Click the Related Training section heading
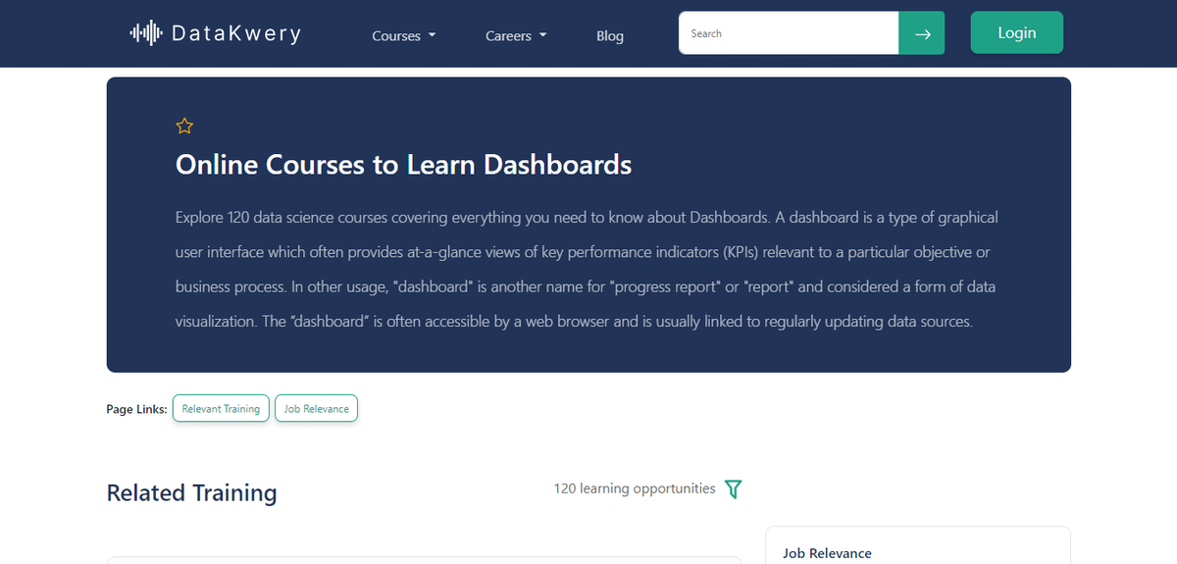This screenshot has height=564, width=1177. pos(191,492)
